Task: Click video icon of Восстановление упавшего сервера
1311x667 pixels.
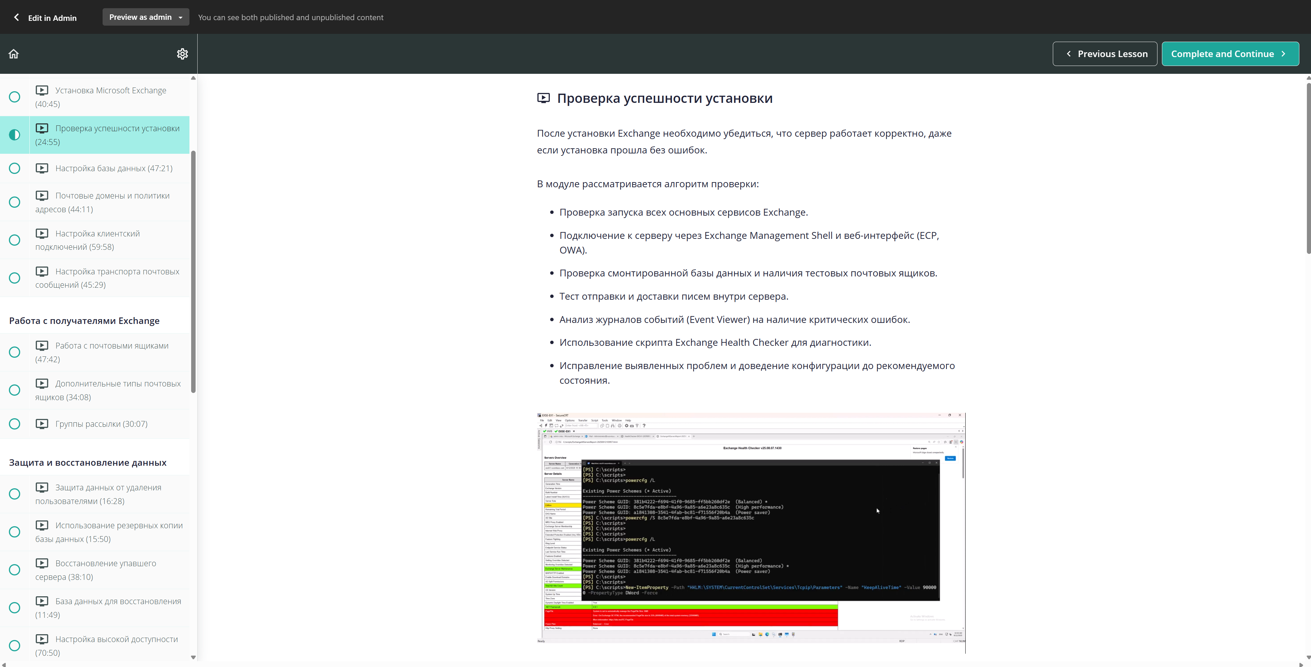Action: point(42,563)
